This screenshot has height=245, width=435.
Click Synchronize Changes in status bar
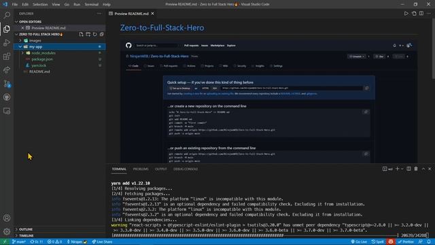tap(36, 242)
